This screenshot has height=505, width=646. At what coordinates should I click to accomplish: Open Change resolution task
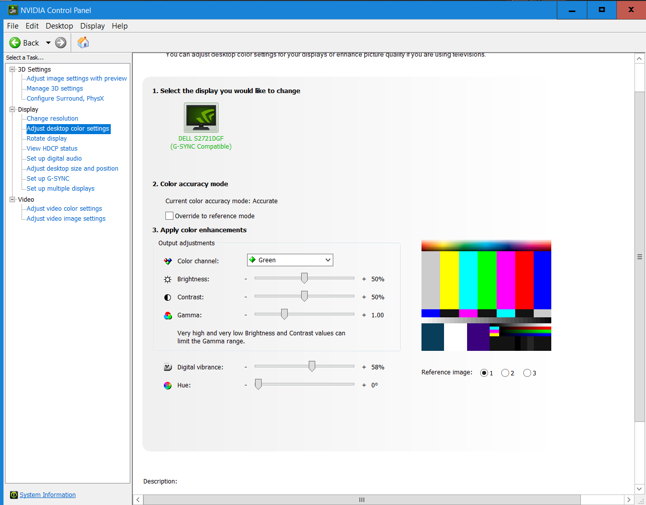[52, 119]
